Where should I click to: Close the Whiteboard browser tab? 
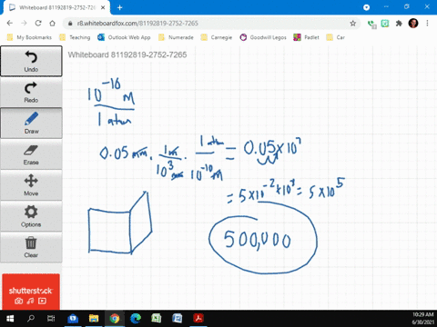coord(103,7)
